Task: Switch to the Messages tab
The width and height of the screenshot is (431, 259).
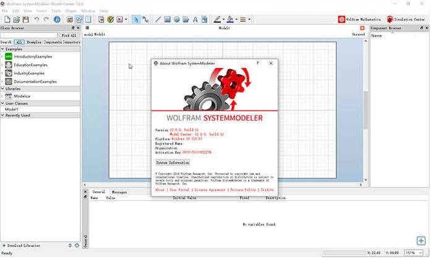Action: pos(119,192)
